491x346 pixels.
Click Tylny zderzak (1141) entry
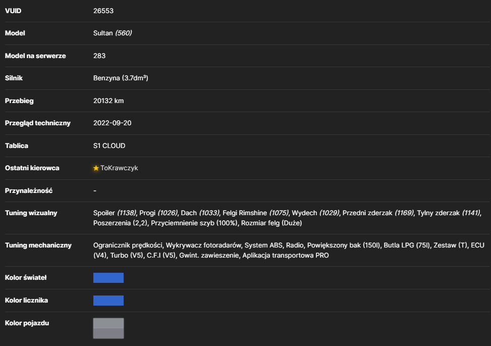(x=449, y=213)
